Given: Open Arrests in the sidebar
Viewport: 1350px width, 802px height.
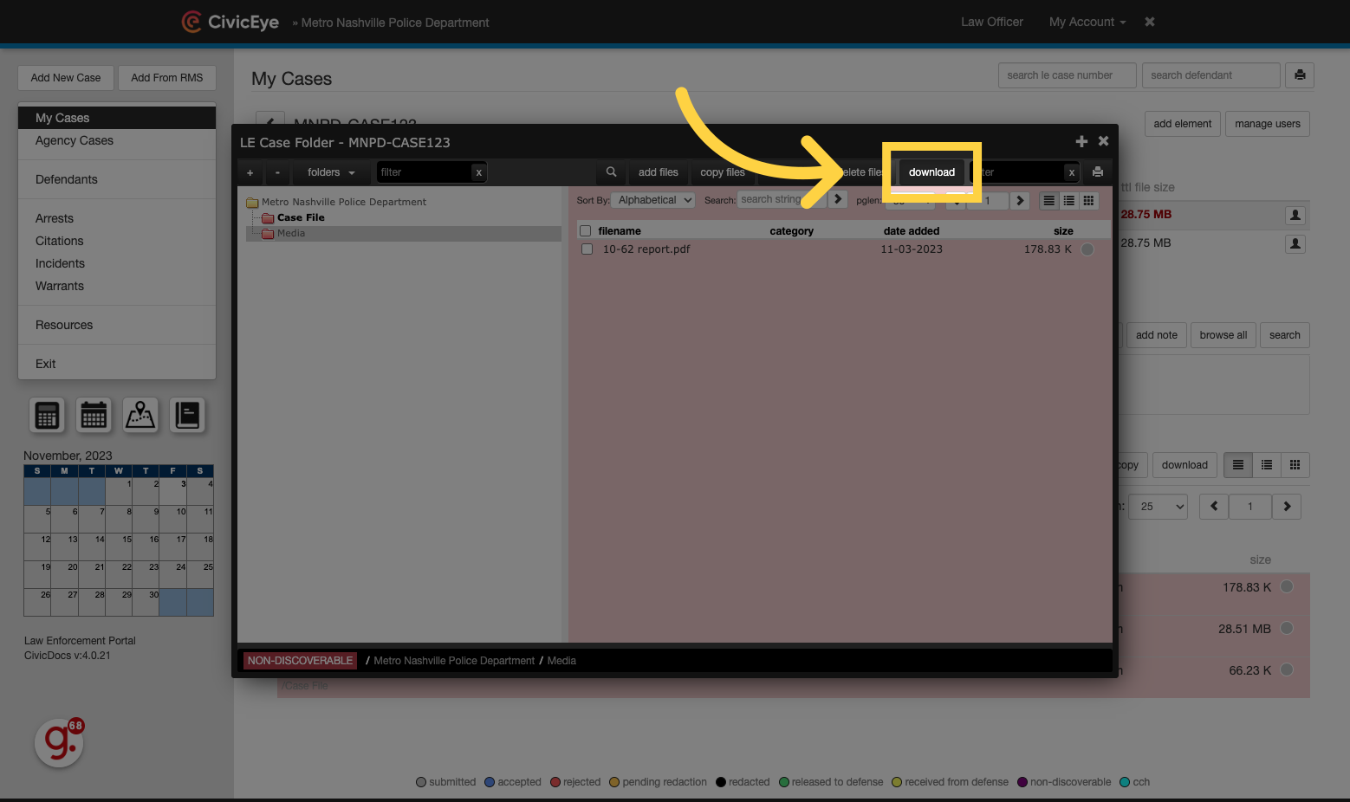Looking at the screenshot, I should coord(117,218).
